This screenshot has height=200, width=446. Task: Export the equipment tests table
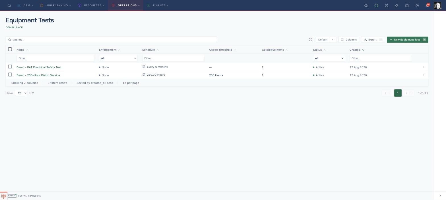click(x=373, y=40)
